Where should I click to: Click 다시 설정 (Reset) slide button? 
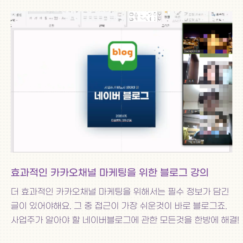click(16, 15)
